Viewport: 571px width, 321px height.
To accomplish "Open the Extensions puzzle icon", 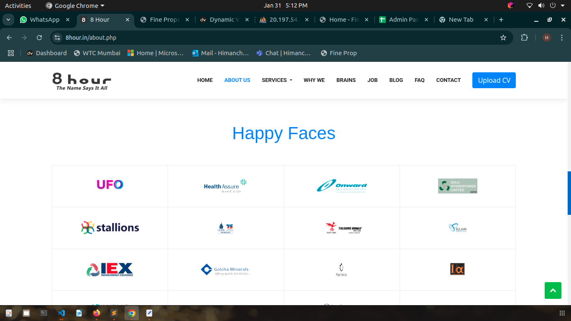I will [x=524, y=38].
